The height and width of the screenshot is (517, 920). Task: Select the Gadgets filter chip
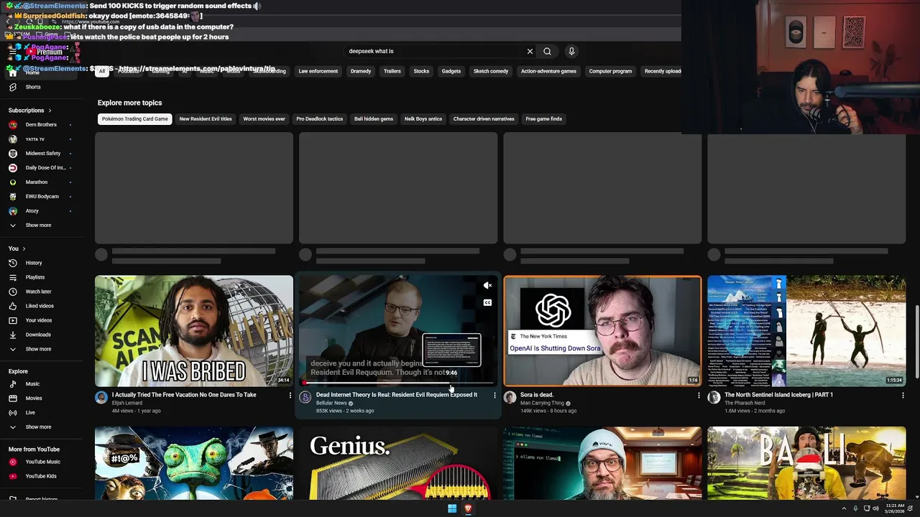(x=451, y=71)
